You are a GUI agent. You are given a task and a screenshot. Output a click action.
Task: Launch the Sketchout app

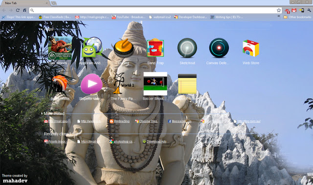coord(187,48)
